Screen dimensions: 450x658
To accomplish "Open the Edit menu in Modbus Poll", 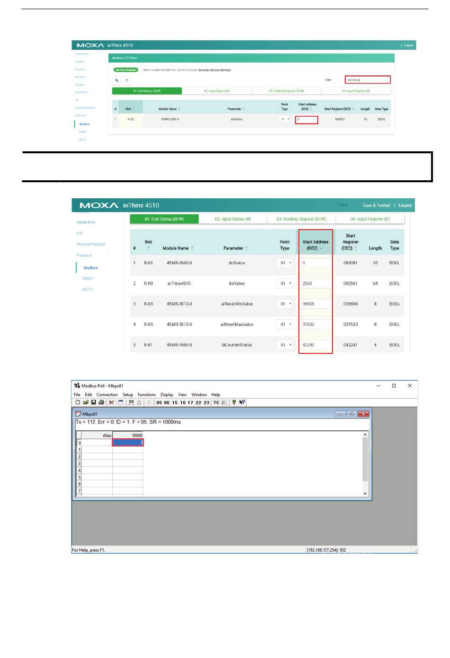I will click(x=89, y=395).
